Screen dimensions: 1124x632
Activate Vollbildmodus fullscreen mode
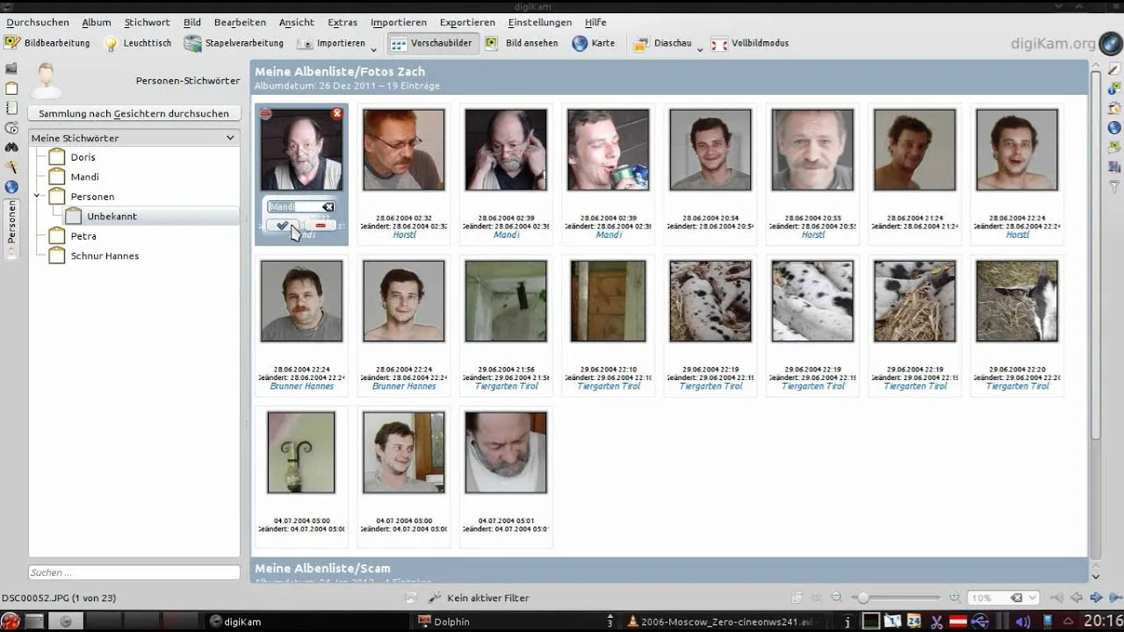click(x=750, y=43)
